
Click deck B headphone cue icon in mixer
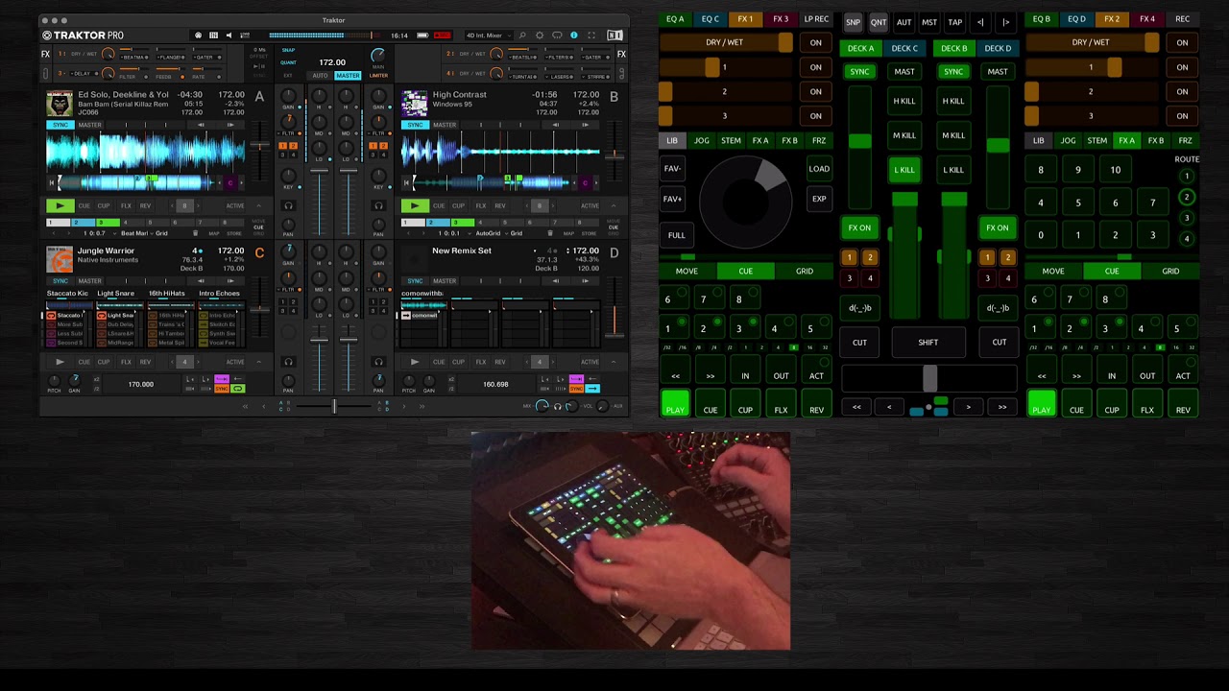click(378, 205)
